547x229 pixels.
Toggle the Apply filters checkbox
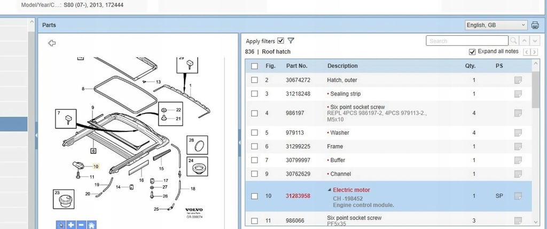coord(281,41)
